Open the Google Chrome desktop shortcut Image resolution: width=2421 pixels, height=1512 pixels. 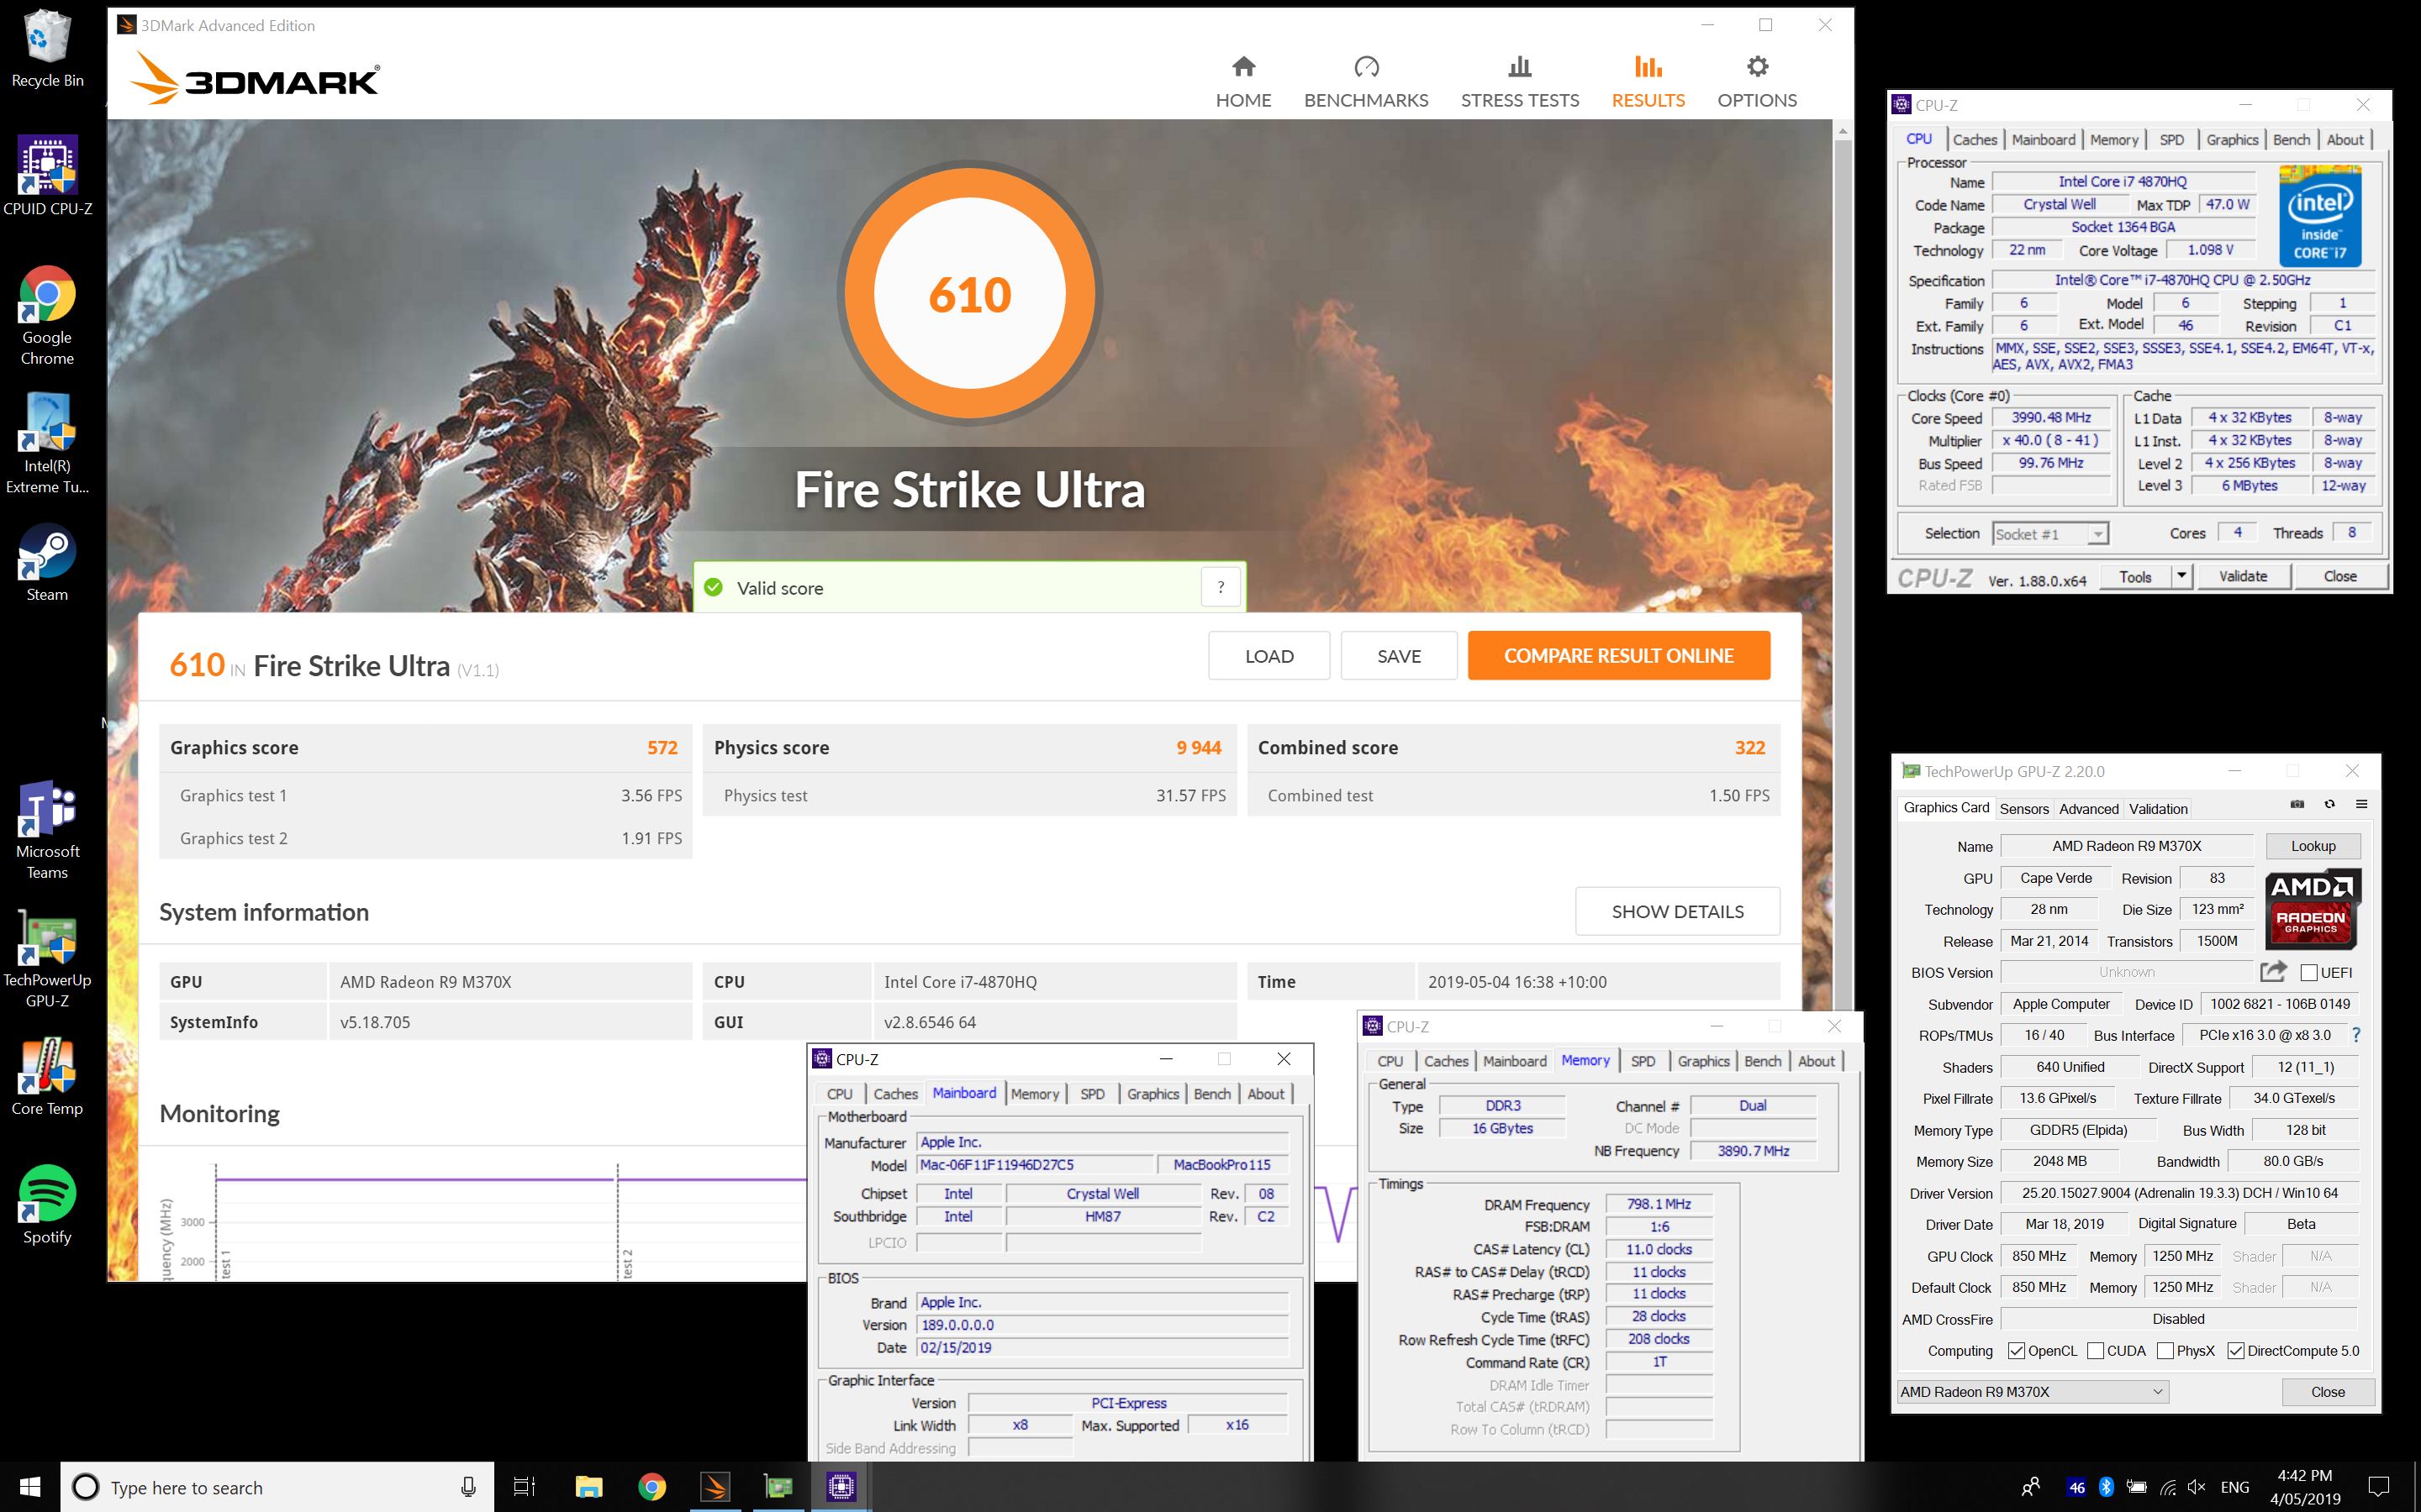[47, 316]
